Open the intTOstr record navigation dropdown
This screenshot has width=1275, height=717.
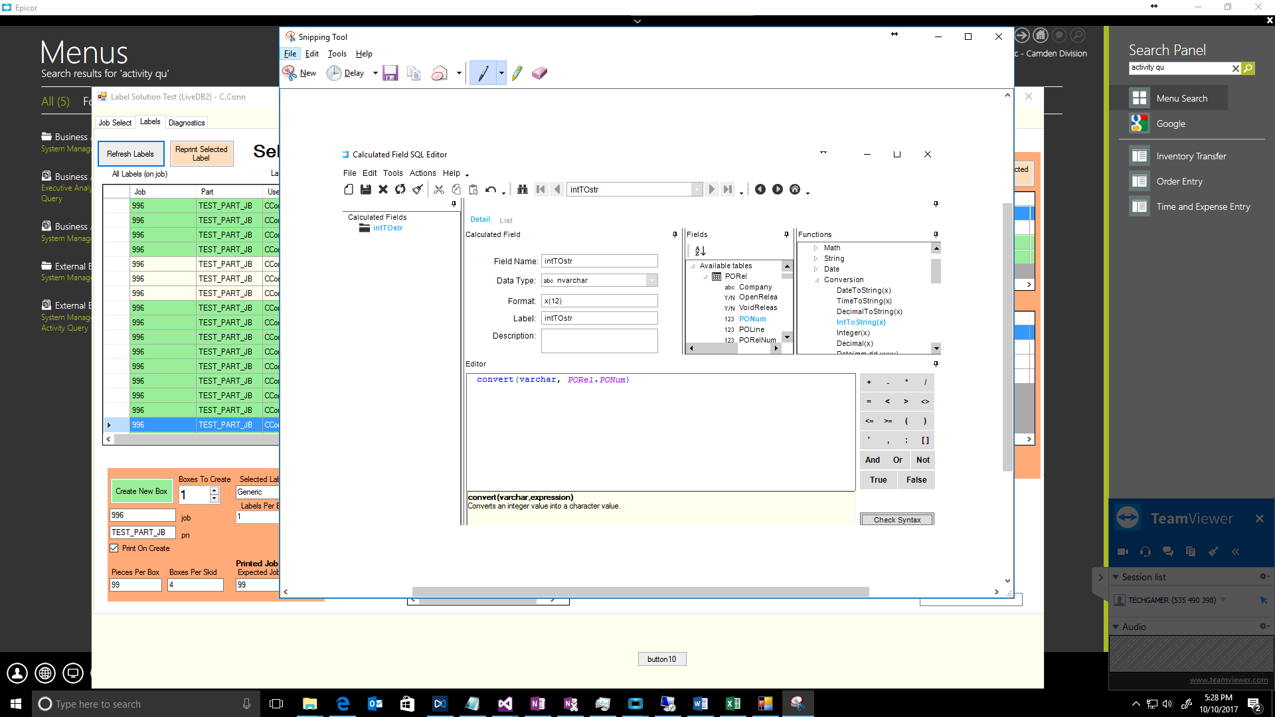tap(697, 190)
